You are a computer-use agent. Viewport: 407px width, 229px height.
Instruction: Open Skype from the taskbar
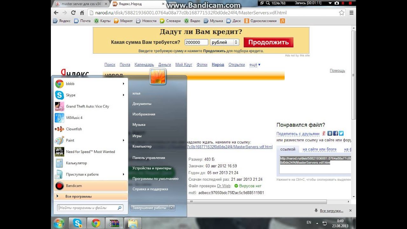[77, 223]
